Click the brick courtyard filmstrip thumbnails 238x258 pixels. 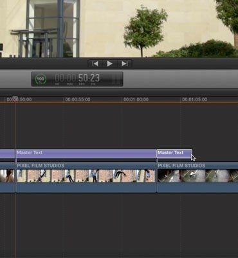tap(86, 175)
